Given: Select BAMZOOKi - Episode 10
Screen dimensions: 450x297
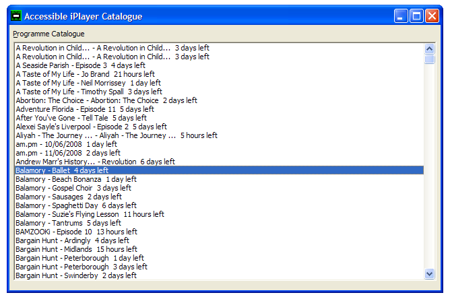Looking at the screenshot, I should (77, 232).
